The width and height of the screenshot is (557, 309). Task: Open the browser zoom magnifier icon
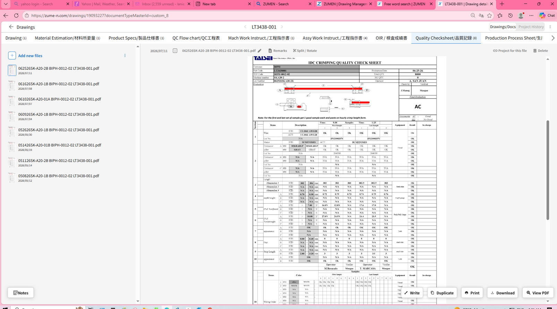(x=473, y=16)
